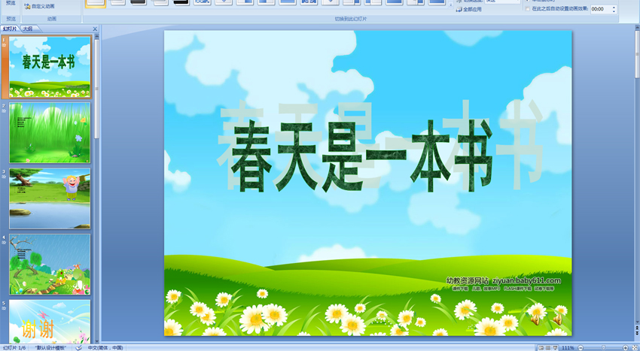Switch to the 幻灯片 slides tab

(x=10, y=29)
